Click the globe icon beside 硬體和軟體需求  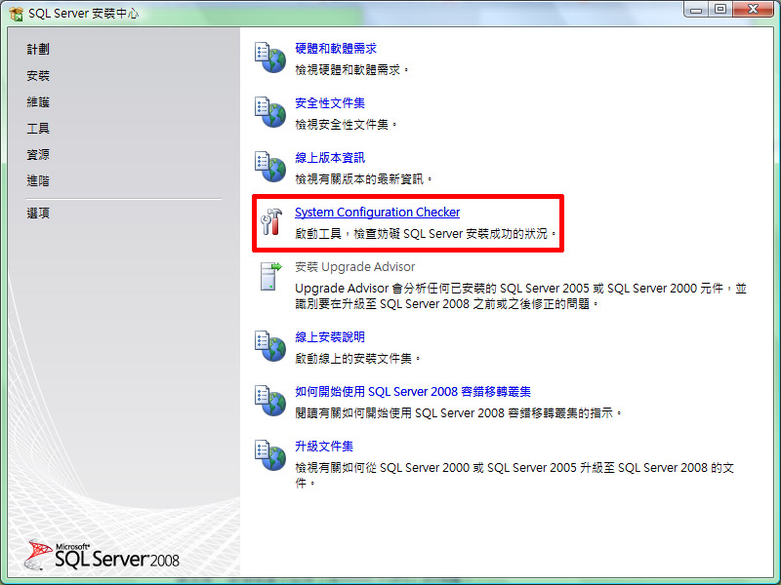(270, 58)
